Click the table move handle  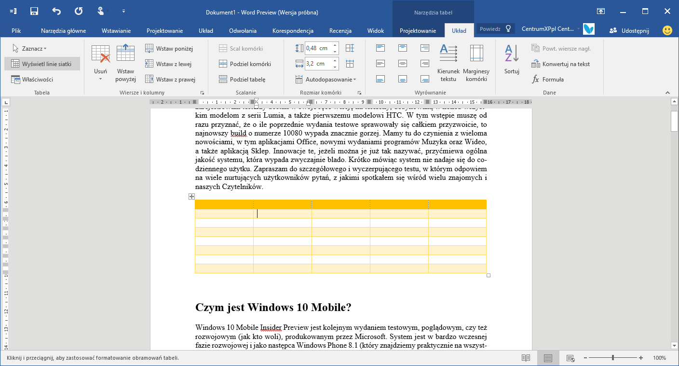[191, 196]
